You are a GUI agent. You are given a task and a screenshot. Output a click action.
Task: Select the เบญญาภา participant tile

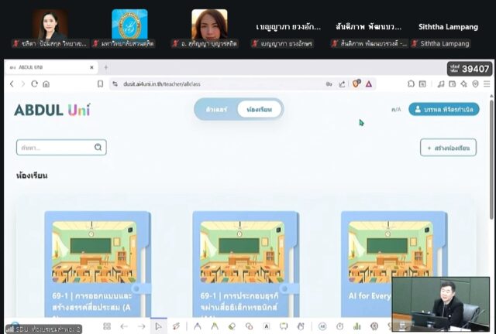point(288,27)
